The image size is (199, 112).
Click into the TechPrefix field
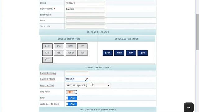coord(85,26)
